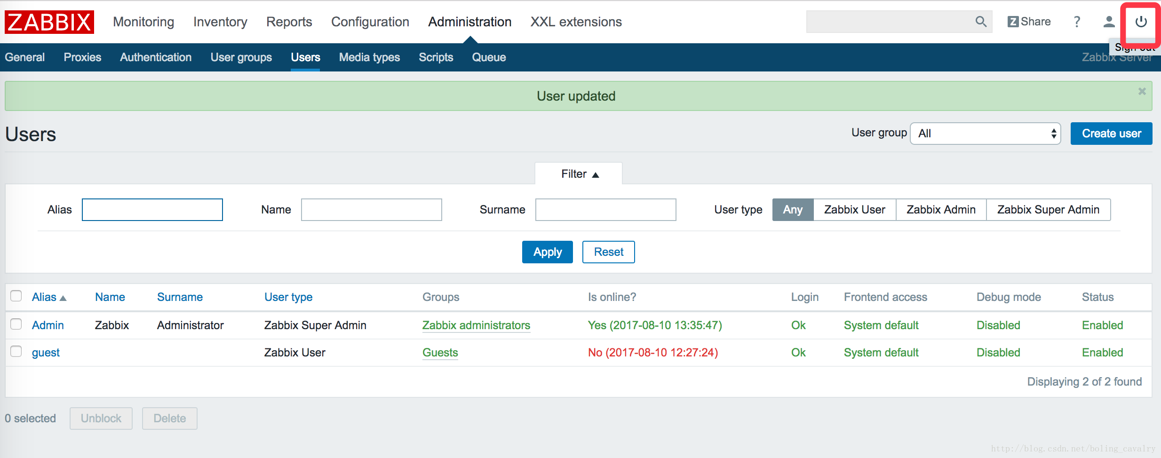Viewport: 1161px width, 458px height.
Task: Click the Apply filter button
Action: tap(547, 252)
